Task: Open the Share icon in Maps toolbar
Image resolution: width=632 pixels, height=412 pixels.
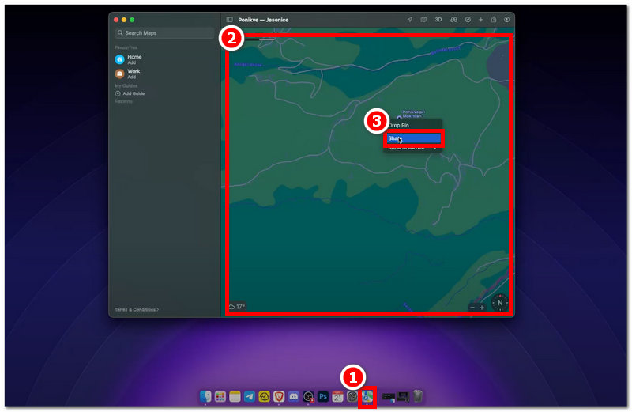Action: 493,19
